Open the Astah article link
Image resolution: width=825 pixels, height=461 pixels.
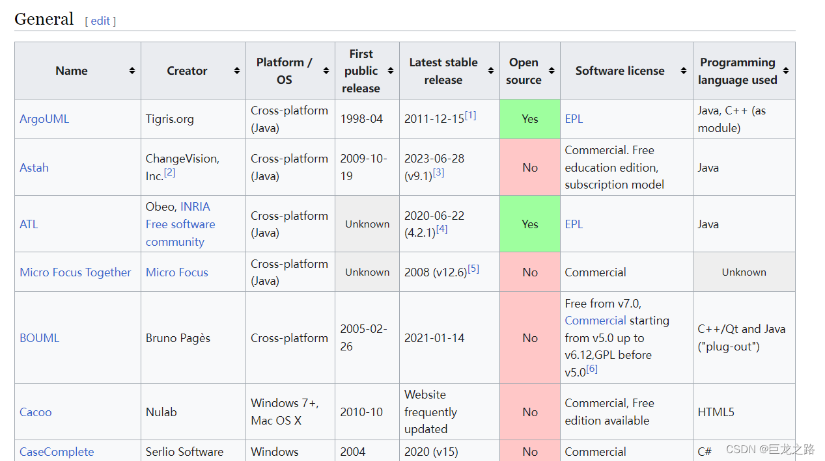(34, 168)
